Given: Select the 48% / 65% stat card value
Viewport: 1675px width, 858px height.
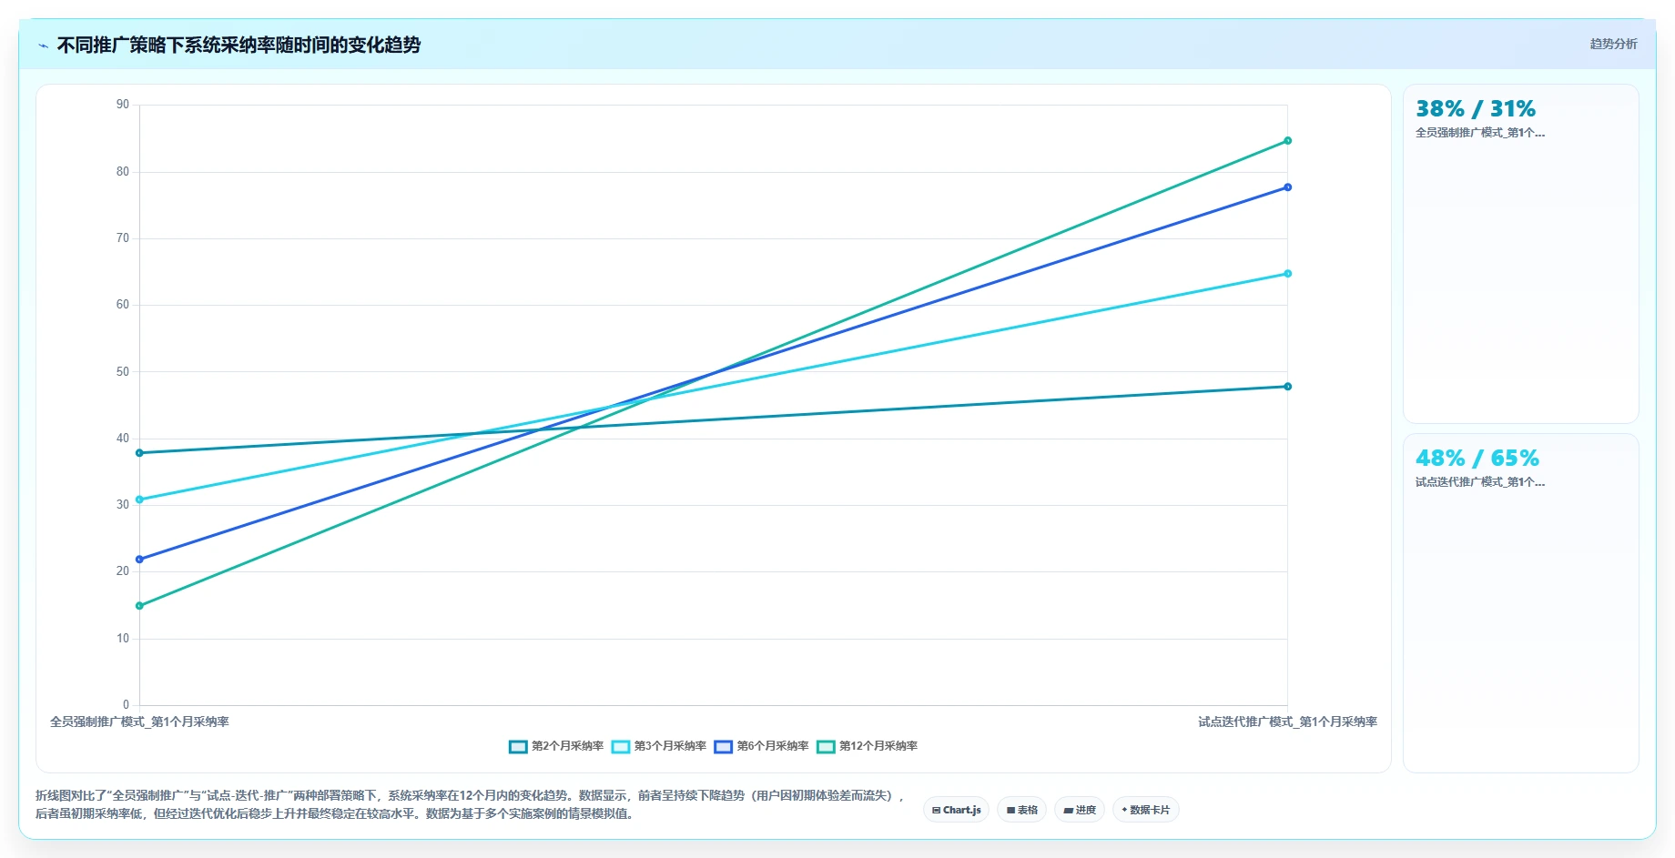Looking at the screenshot, I should click(x=1477, y=459).
